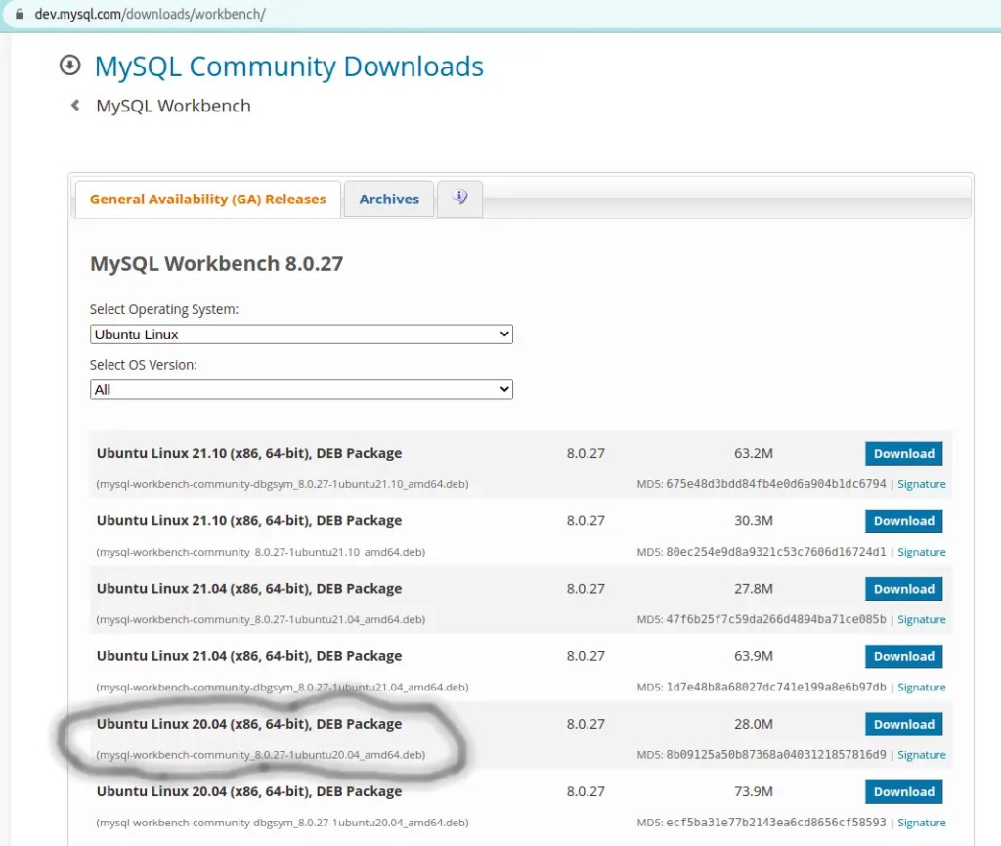
Task: Click the browser address bar URL
Action: pos(150,14)
